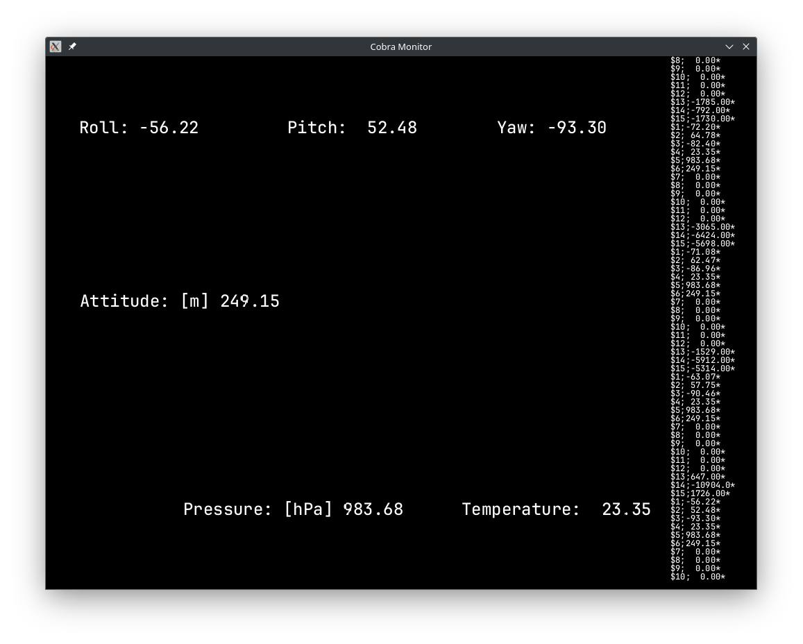Select the Pressure [hPa] 983.68 readout

(x=293, y=509)
